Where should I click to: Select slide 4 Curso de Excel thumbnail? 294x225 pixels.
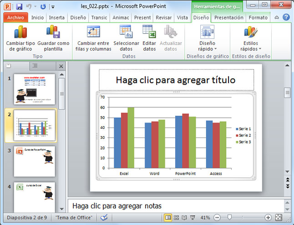35,197
